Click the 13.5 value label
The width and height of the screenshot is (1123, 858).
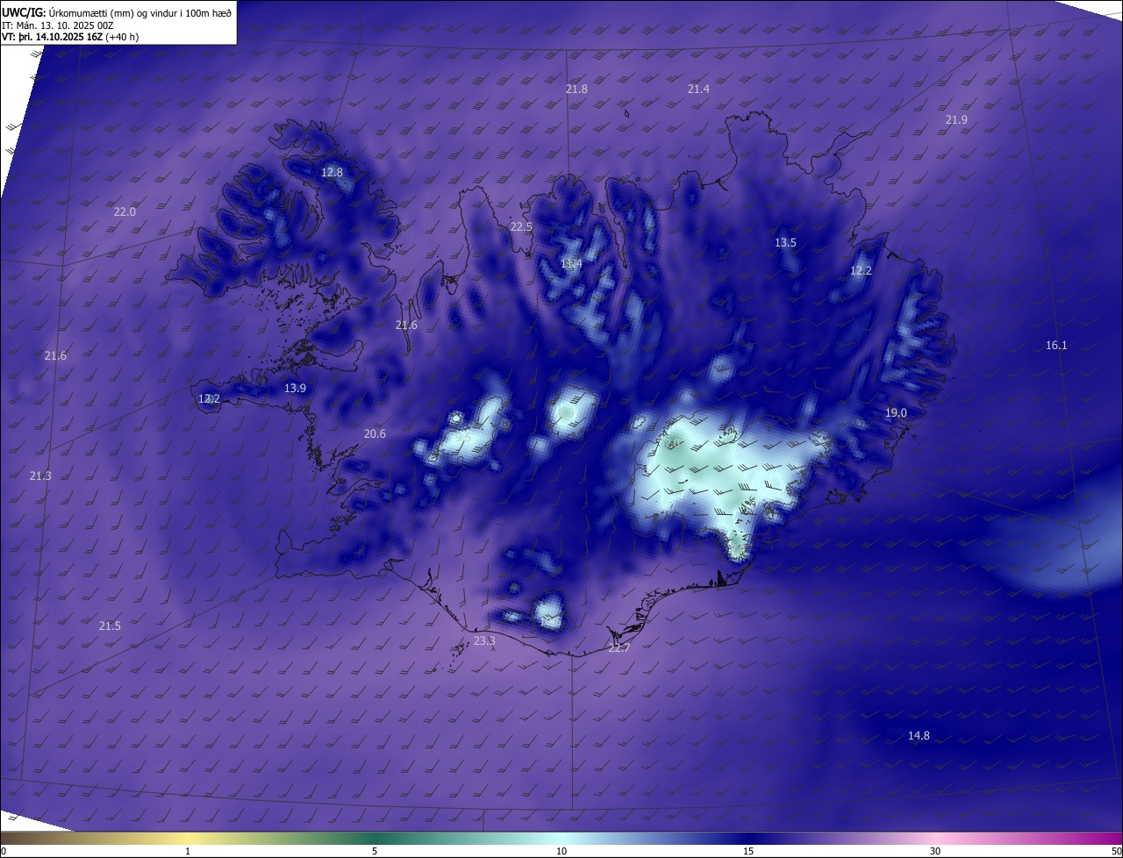pyautogui.click(x=785, y=242)
